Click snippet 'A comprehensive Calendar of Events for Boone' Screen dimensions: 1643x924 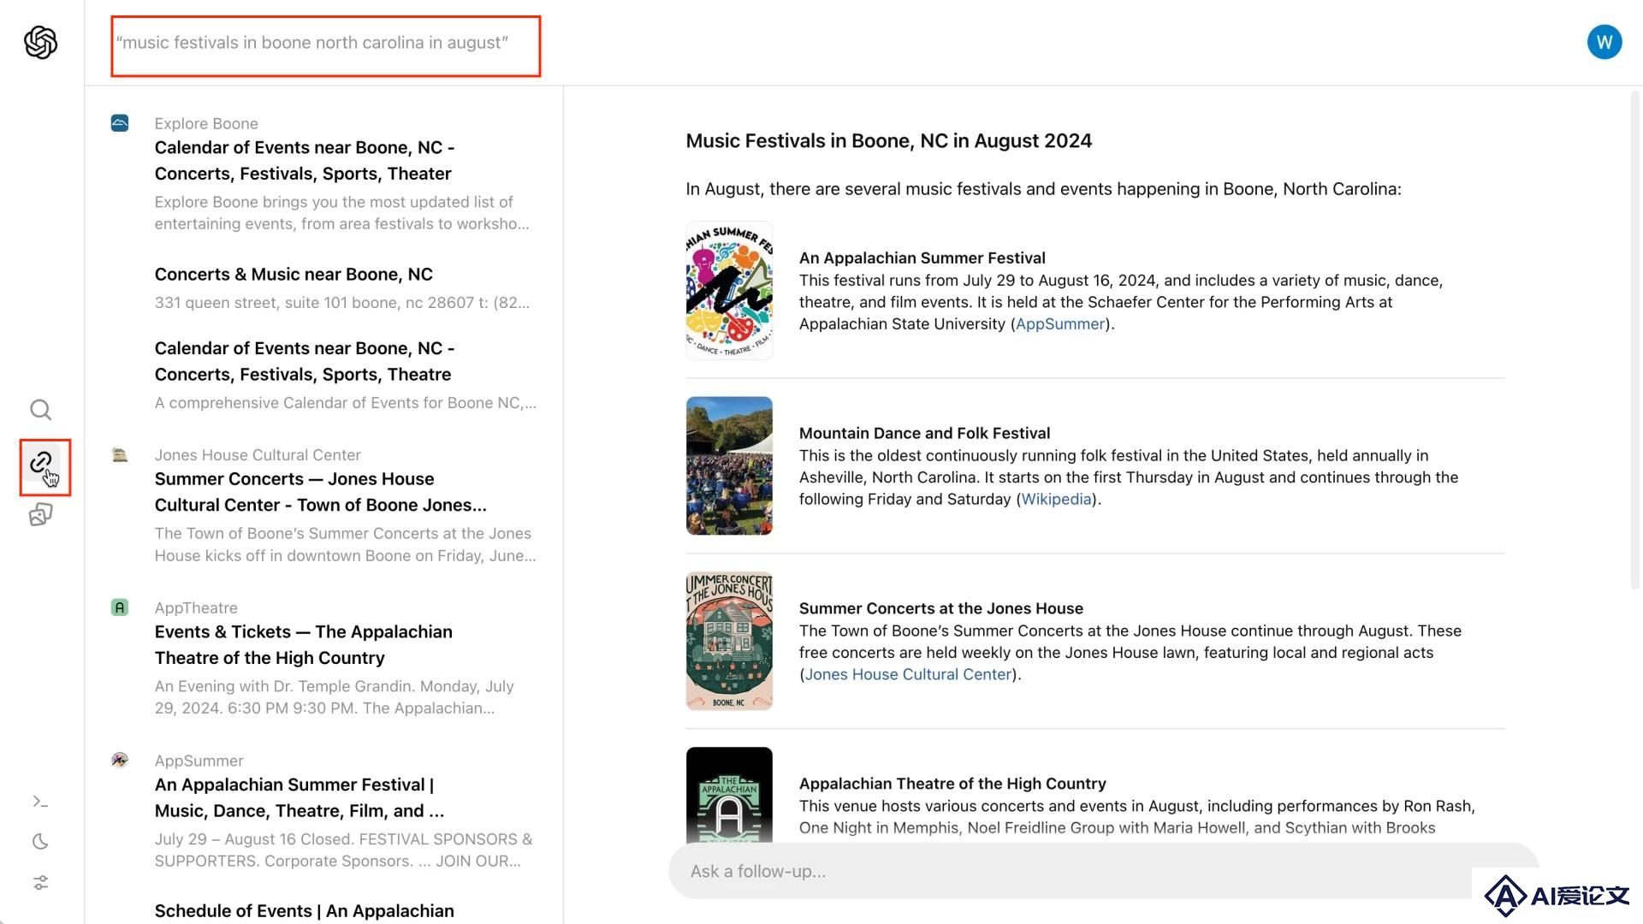[346, 402]
